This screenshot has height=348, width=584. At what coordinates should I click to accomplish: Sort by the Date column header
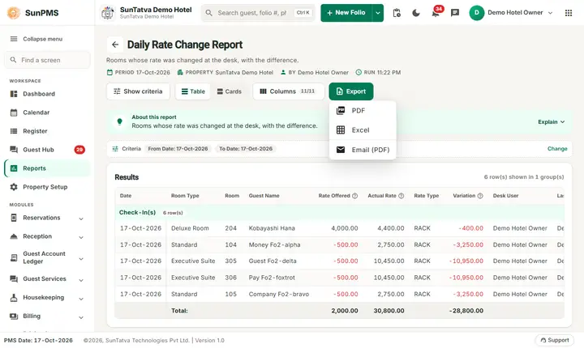coord(126,196)
